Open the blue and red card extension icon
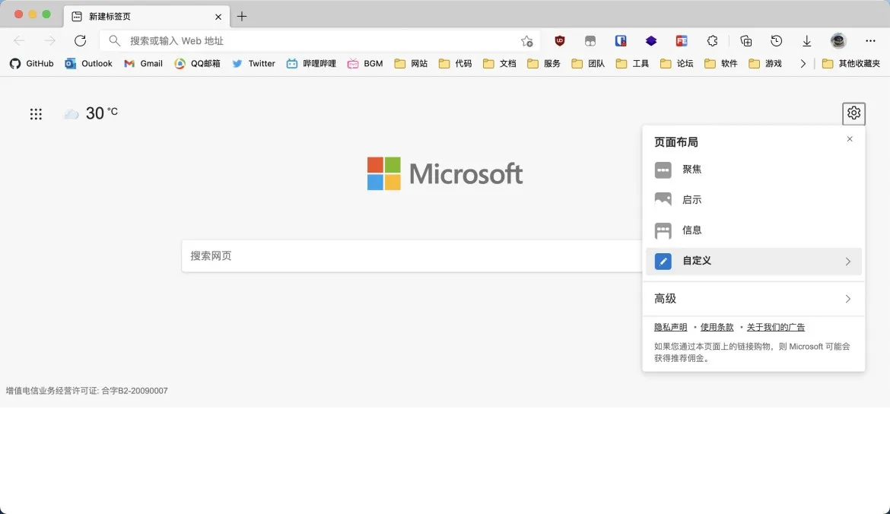Screen dimensions: 890x514 coord(621,41)
